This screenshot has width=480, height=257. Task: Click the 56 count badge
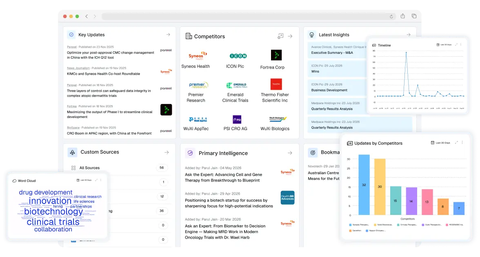[x=162, y=168]
